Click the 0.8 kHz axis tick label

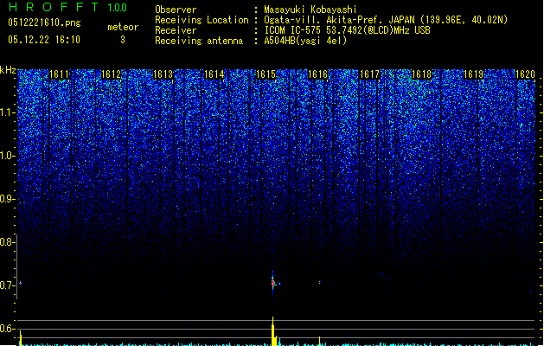pos(7,242)
